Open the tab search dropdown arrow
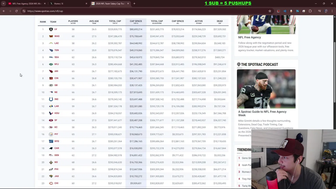336x189 pixels. click(3, 3)
